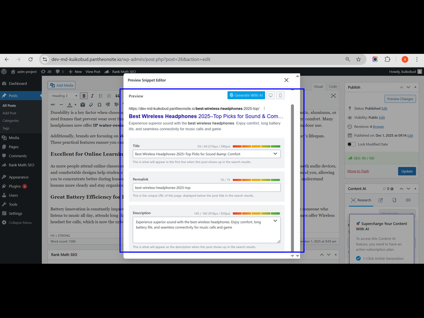Image resolution: width=424 pixels, height=318 pixels.
Task: Reload the current browser page
Action: 31,59
